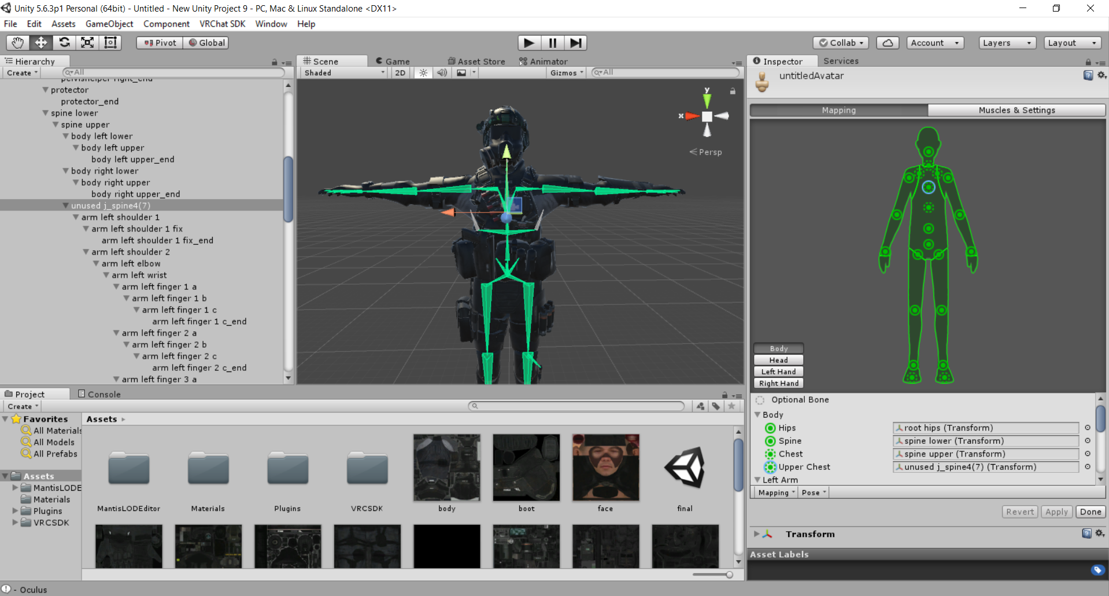Open the Cloud services icon
The image size is (1109, 596).
pyautogui.click(x=888, y=43)
